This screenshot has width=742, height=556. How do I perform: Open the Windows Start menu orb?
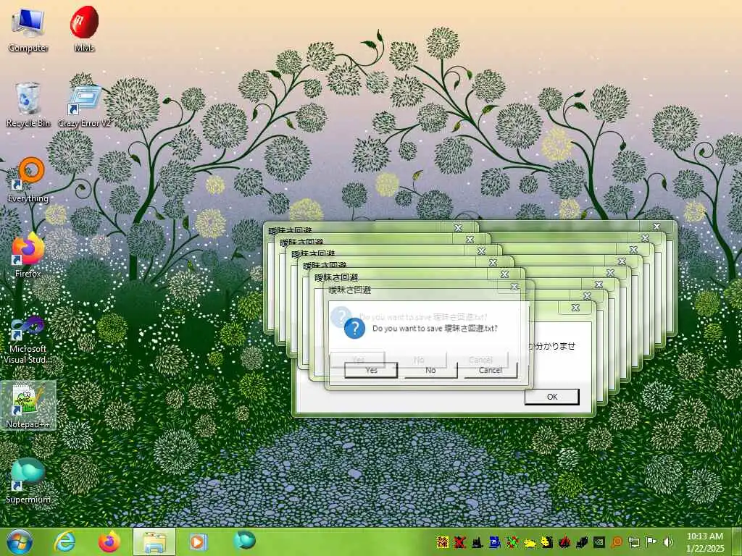20,542
